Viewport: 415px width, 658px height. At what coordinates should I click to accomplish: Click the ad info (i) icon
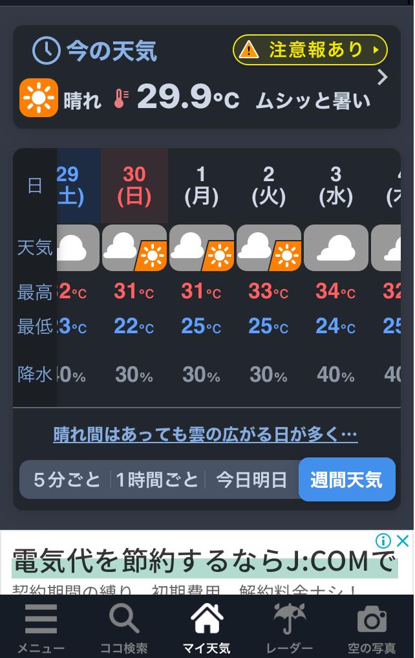click(x=383, y=540)
